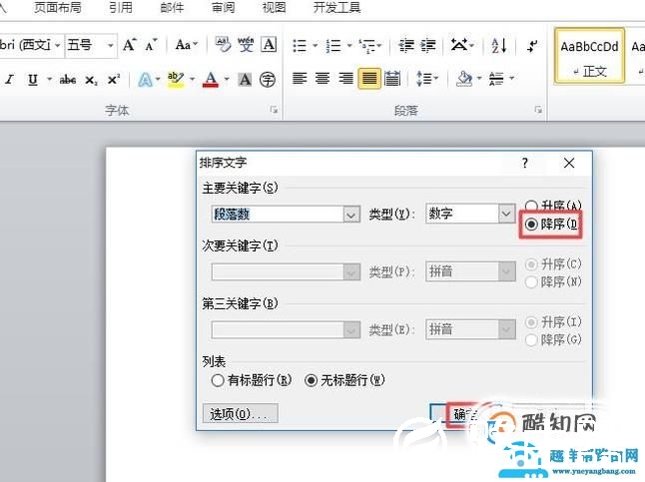Screen dimensions: 645x482
Task: Click the Sort A-Z icon
Action: 499,45
